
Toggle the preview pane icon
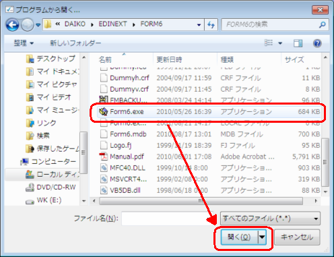point(298,43)
